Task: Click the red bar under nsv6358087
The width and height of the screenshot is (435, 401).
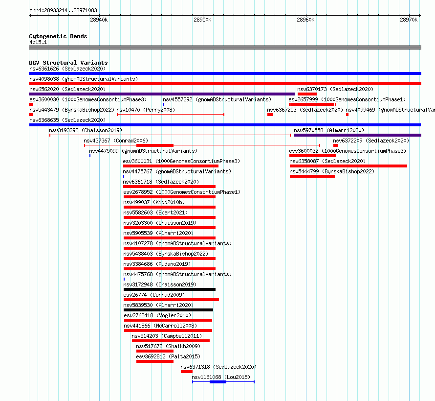Action: [x=348, y=166]
